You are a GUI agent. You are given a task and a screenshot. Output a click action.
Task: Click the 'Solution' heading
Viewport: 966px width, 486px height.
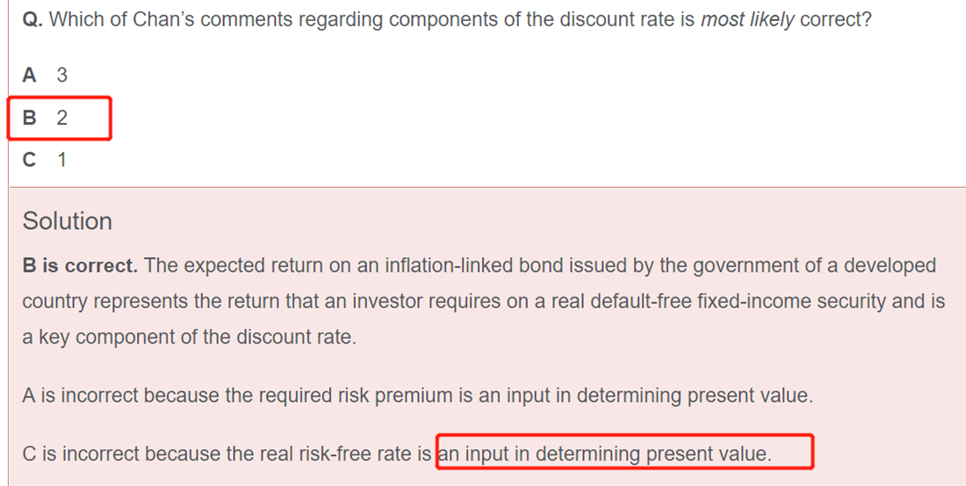pyautogui.click(x=67, y=221)
